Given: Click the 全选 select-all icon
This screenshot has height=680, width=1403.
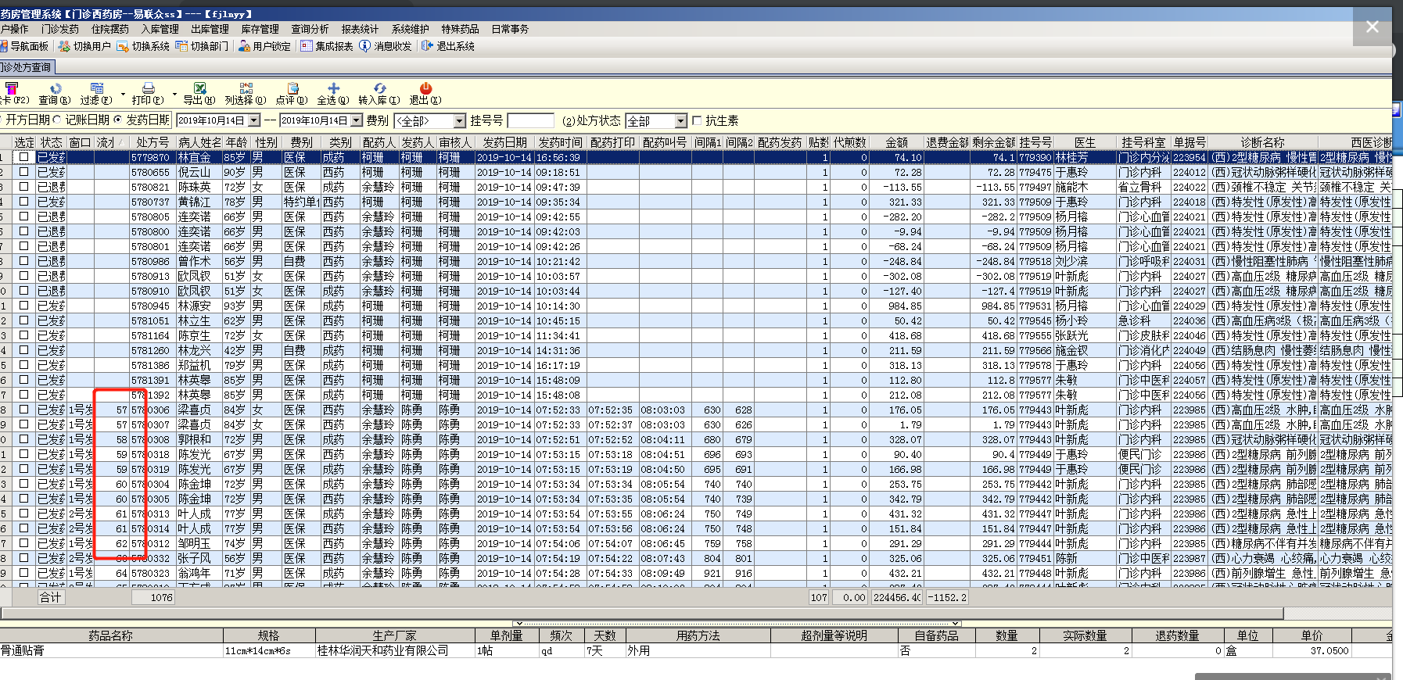Looking at the screenshot, I should [333, 89].
